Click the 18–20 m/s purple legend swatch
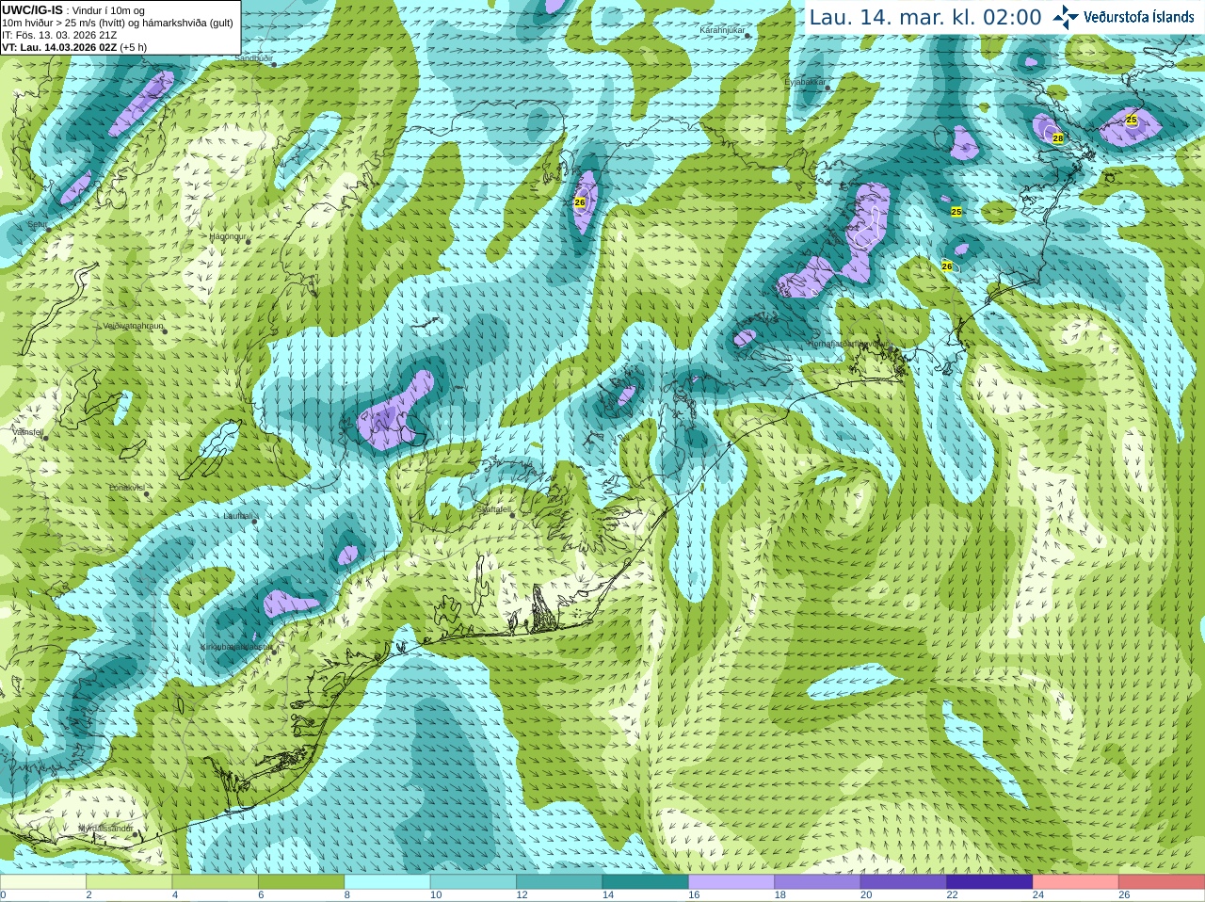1205x902 pixels. coord(818,882)
